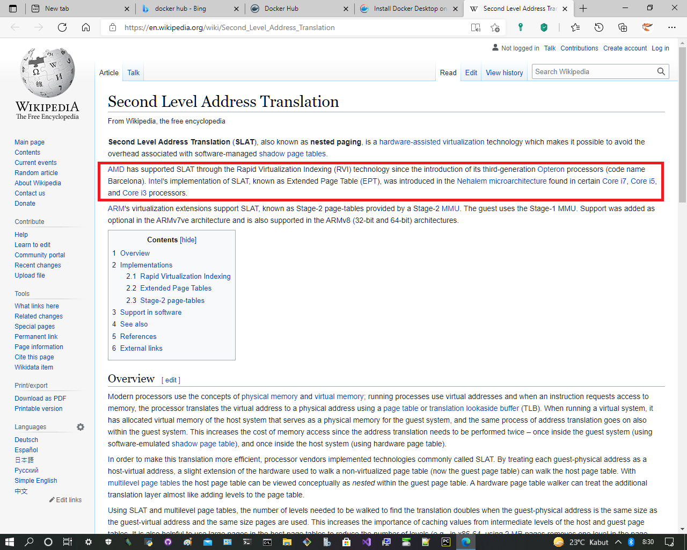
Task: Click 'Download as PDF' in the sidebar
Action: click(40, 399)
